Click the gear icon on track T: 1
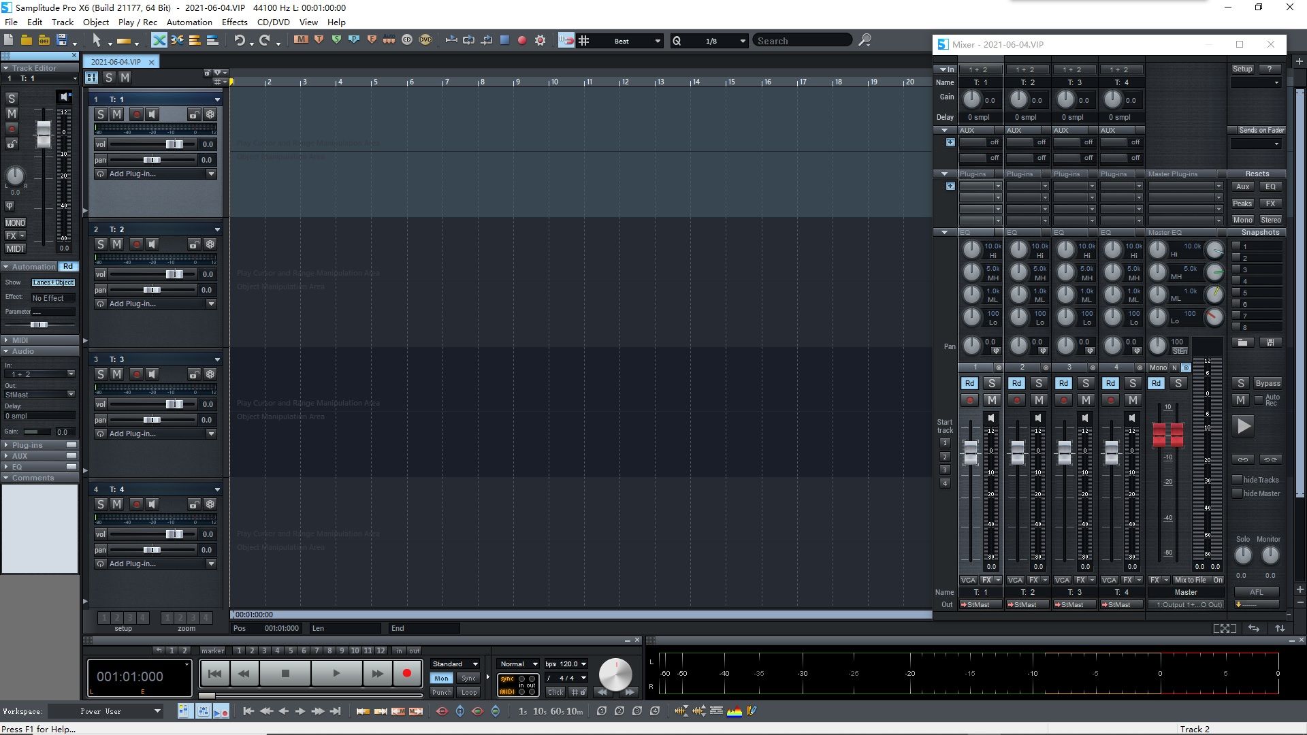The image size is (1307, 735). (210, 114)
